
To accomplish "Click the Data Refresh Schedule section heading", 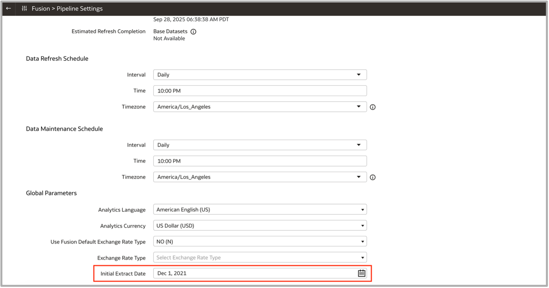I will pos(57,59).
